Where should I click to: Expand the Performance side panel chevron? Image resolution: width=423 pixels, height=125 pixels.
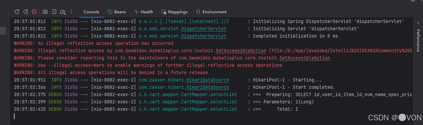point(418,23)
